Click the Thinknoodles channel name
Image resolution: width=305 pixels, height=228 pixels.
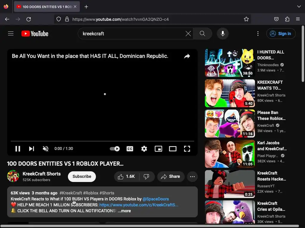click(268, 65)
